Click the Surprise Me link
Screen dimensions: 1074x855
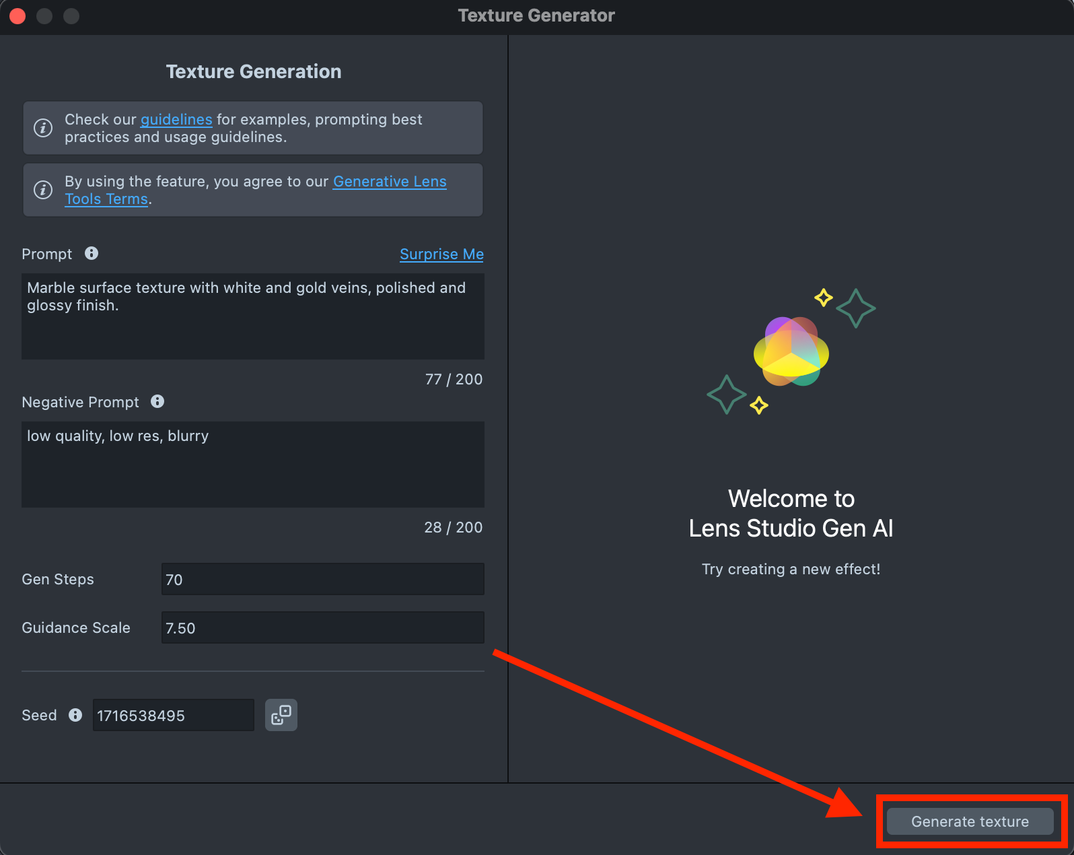tap(441, 254)
